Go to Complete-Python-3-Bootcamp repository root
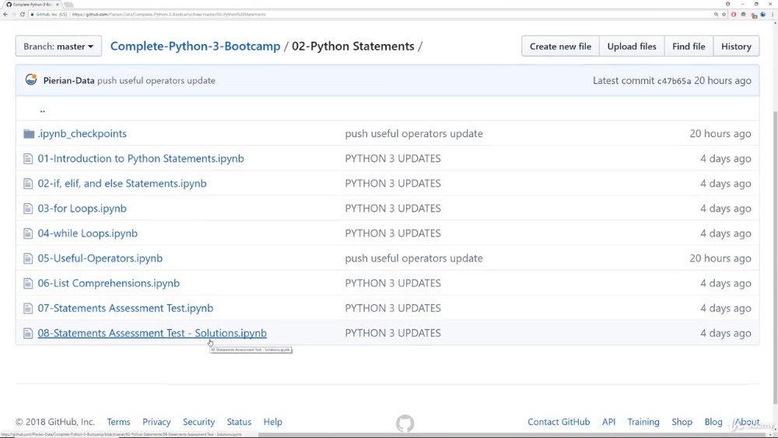The image size is (778, 438). (x=195, y=46)
